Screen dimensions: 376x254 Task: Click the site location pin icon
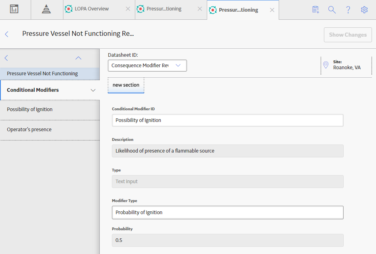coord(326,65)
